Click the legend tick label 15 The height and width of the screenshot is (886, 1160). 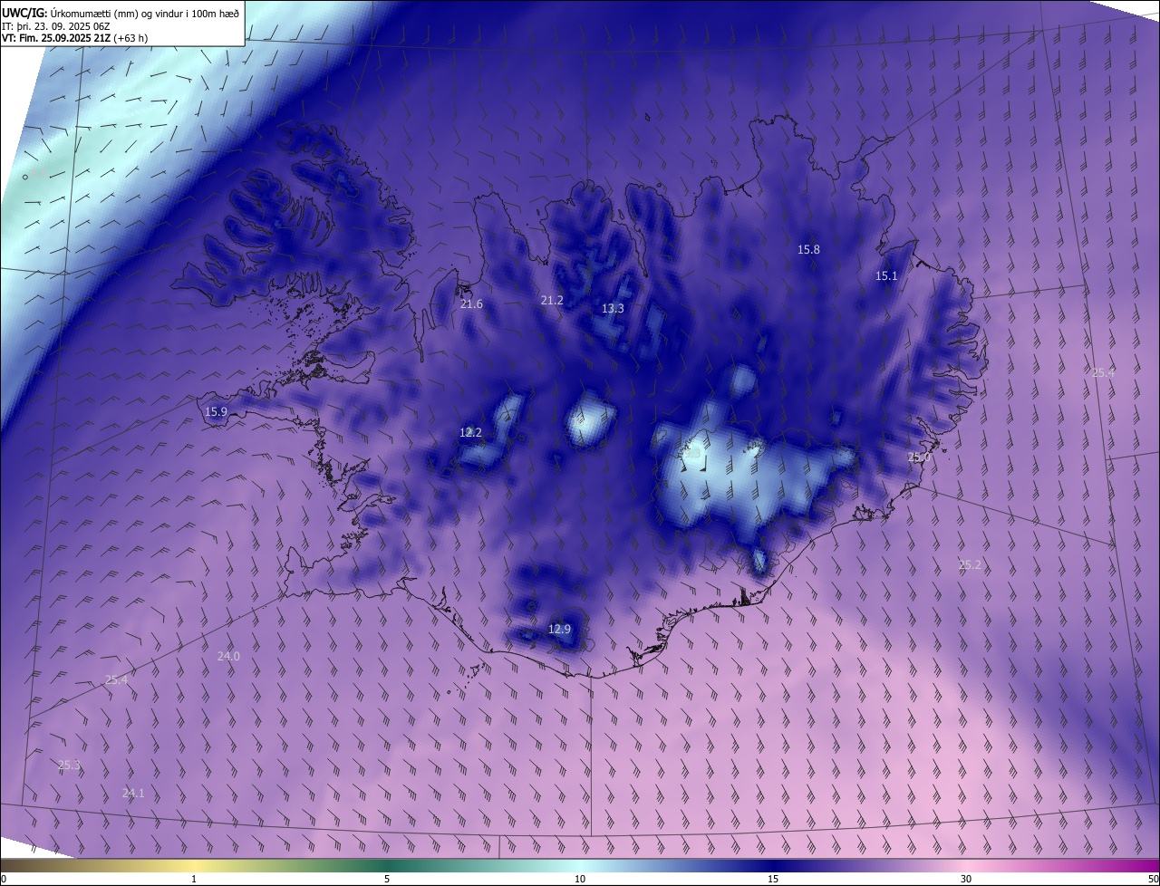pos(773,880)
